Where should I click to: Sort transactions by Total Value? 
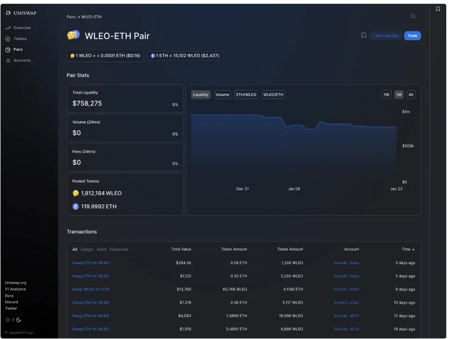coord(181,249)
